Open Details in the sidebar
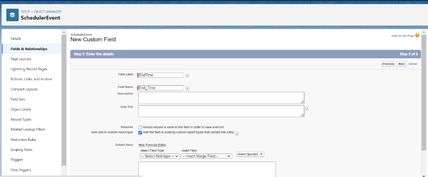Image resolution: width=428 pixels, height=177 pixels. 16,39
